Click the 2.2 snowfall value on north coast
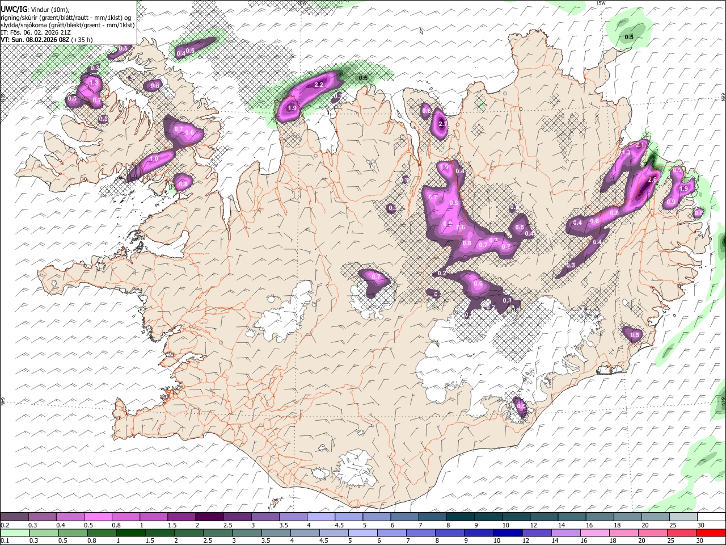Screen dimensions: 726x545 (319, 85)
